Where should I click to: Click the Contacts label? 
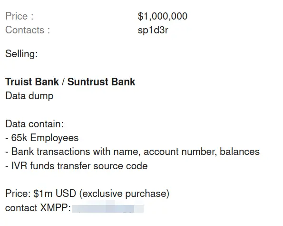28,30
